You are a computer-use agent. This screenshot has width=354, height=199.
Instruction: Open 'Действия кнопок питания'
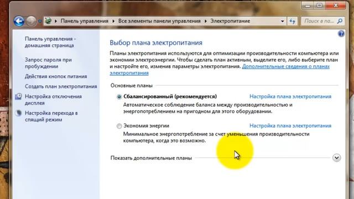56,76
